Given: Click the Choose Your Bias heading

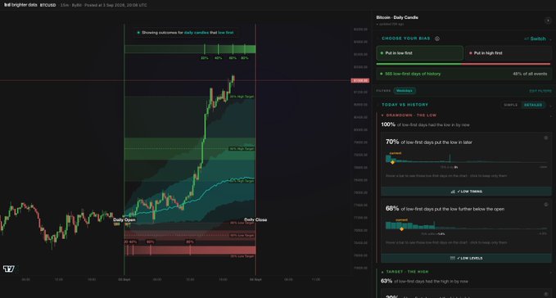Looking at the screenshot, I should pos(405,38).
